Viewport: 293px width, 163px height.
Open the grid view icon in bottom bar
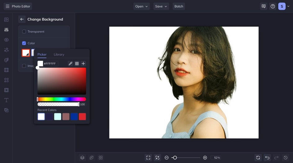coord(101,158)
